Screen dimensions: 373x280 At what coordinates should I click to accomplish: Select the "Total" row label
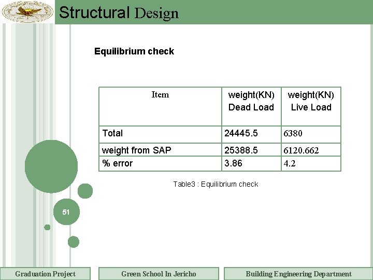click(112, 133)
